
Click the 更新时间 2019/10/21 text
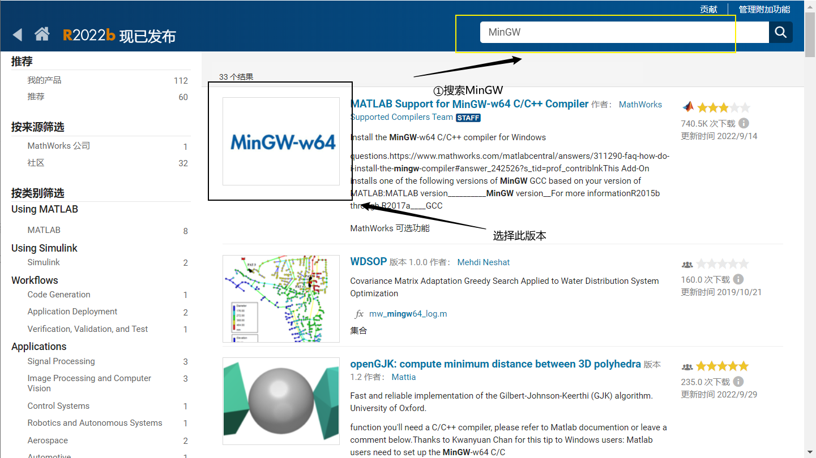click(x=721, y=292)
